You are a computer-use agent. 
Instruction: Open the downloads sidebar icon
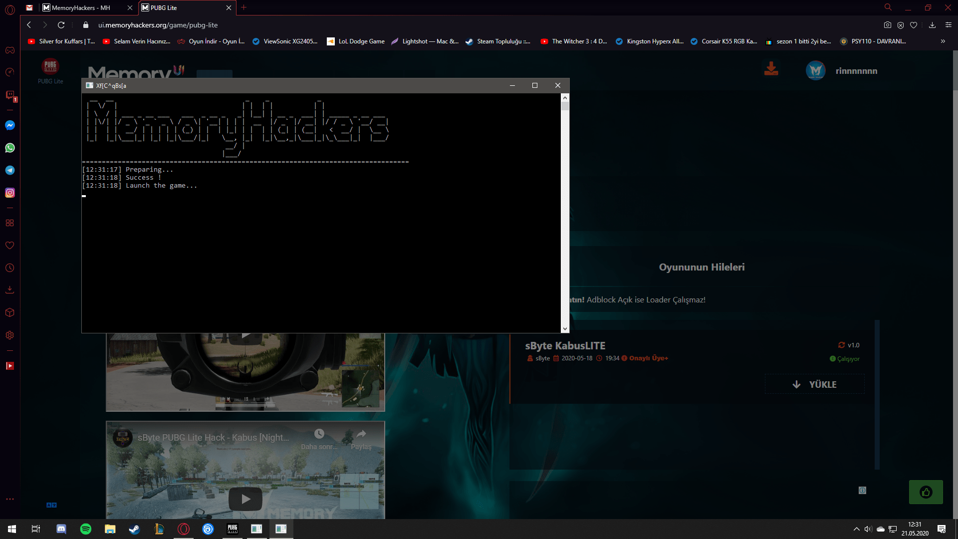[10, 289]
